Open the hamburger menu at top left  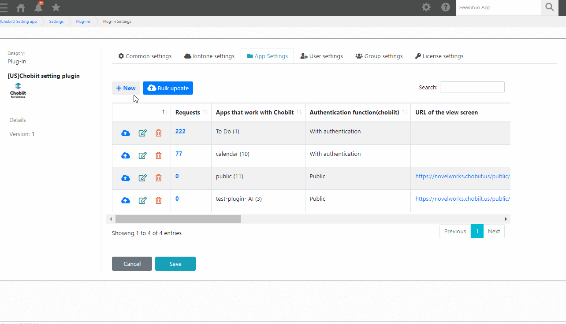4,7
